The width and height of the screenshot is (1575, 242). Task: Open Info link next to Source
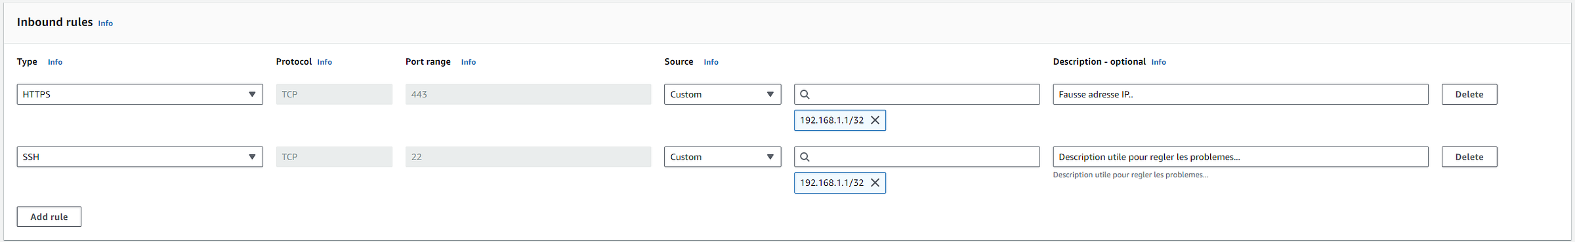tap(711, 62)
